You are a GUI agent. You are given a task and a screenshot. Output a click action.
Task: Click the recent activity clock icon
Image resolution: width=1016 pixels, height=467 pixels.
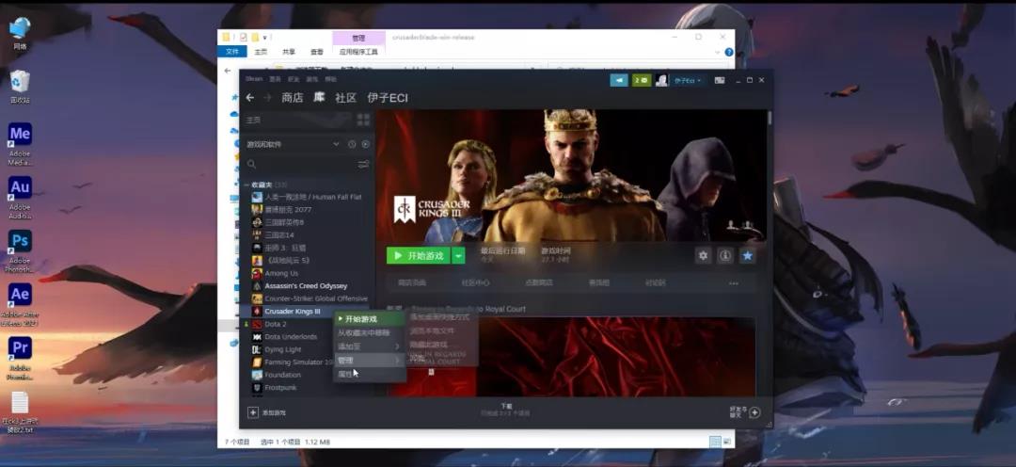(x=352, y=144)
